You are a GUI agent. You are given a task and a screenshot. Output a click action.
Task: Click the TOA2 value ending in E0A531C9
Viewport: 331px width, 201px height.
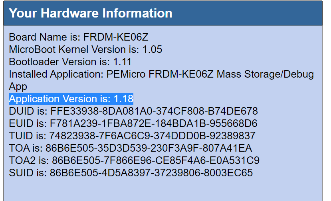[156, 160]
